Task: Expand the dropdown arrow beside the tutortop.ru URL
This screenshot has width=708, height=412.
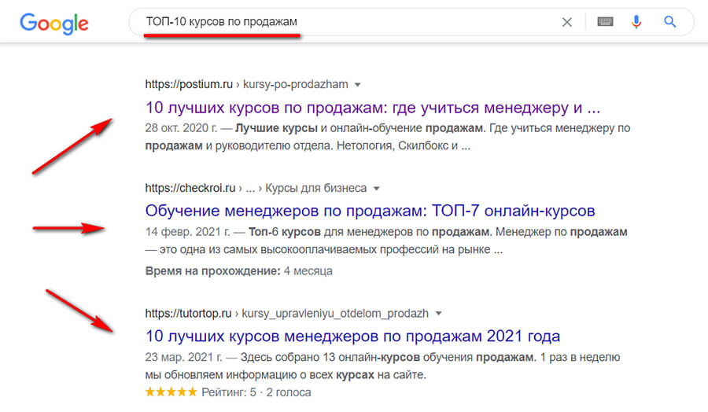Action: (x=438, y=314)
